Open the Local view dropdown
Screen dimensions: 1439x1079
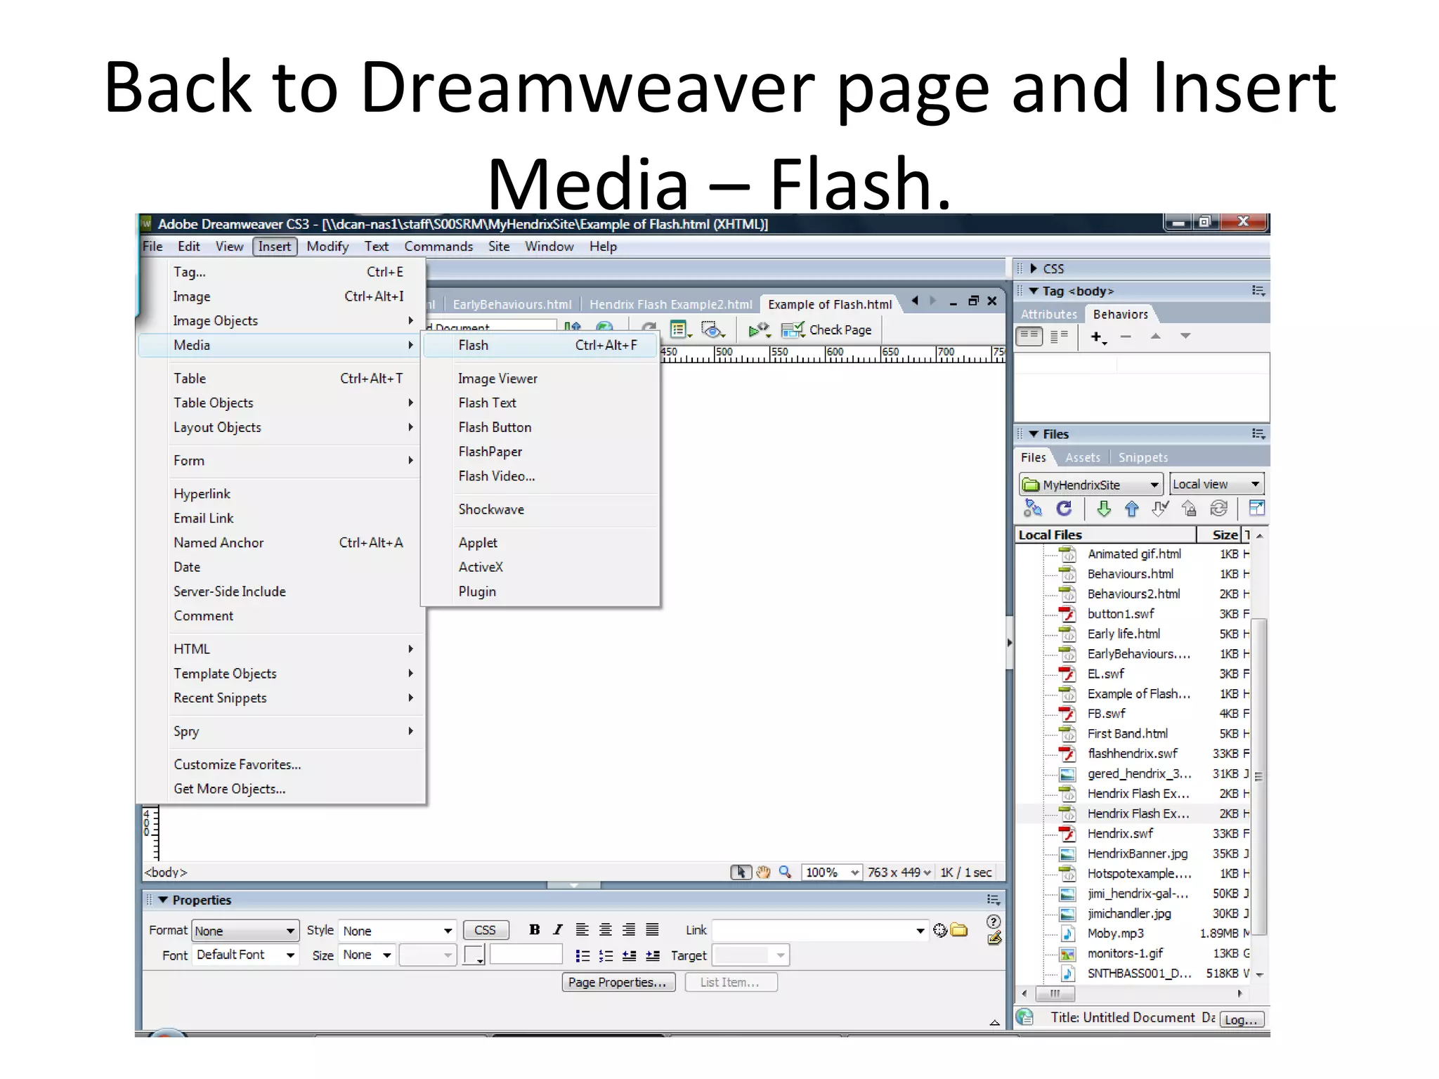click(1217, 484)
